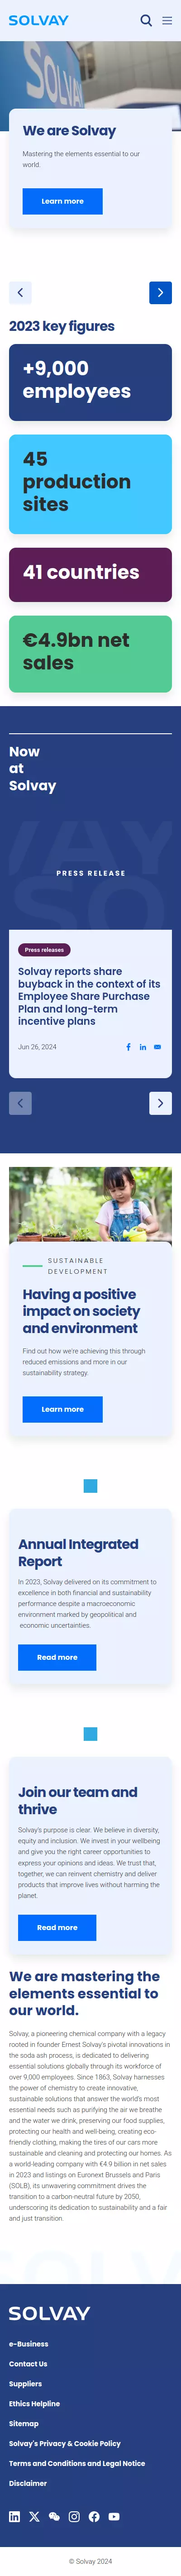Click the Solvay logo in header

pyautogui.click(x=39, y=20)
